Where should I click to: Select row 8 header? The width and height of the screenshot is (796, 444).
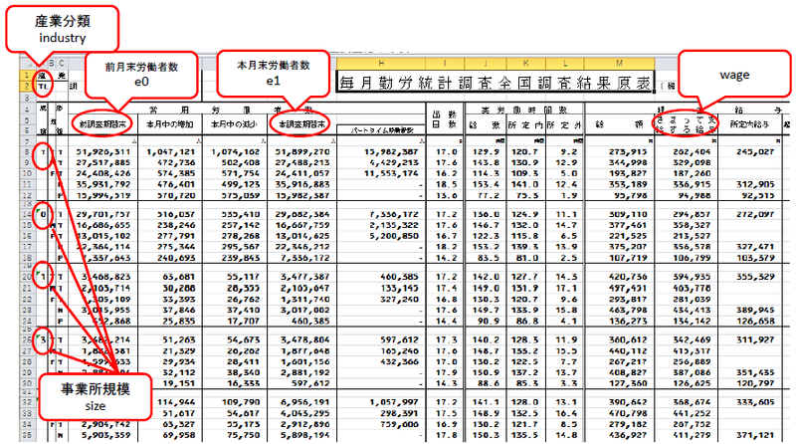[x=27, y=152]
